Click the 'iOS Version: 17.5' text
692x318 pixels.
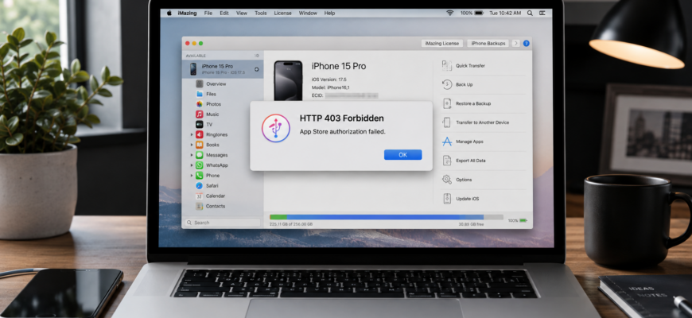(x=329, y=79)
